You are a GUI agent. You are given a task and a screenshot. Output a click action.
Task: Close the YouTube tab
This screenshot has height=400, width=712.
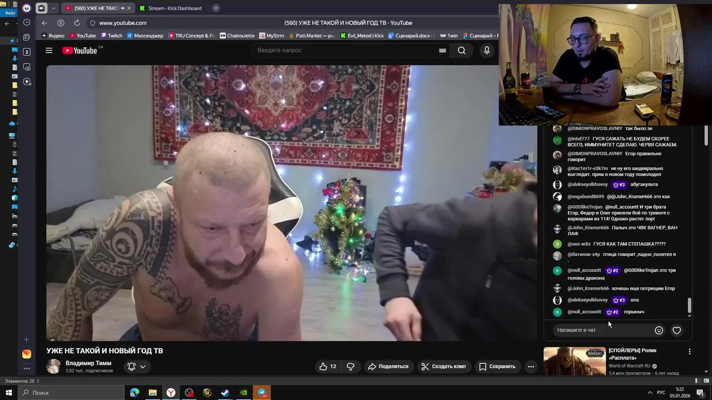[x=129, y=8]
